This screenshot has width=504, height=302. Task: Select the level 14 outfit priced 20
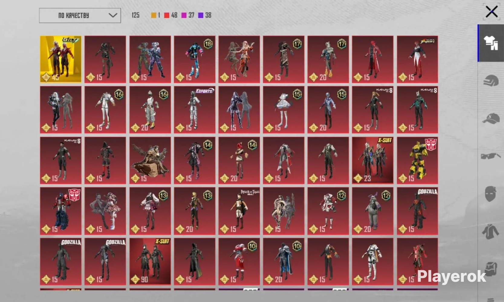[239, 160]
